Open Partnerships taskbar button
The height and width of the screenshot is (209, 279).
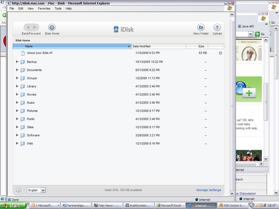(x=76, y=205)
